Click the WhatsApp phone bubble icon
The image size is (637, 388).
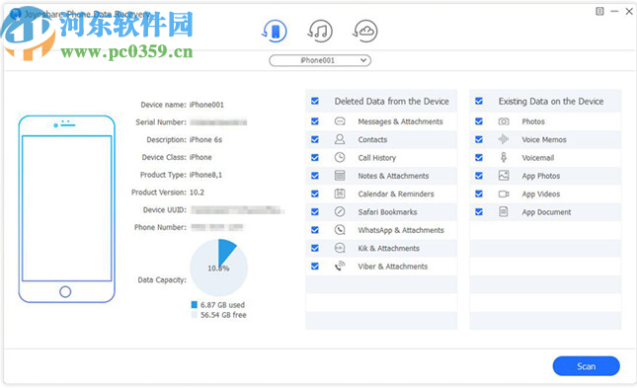340,230
